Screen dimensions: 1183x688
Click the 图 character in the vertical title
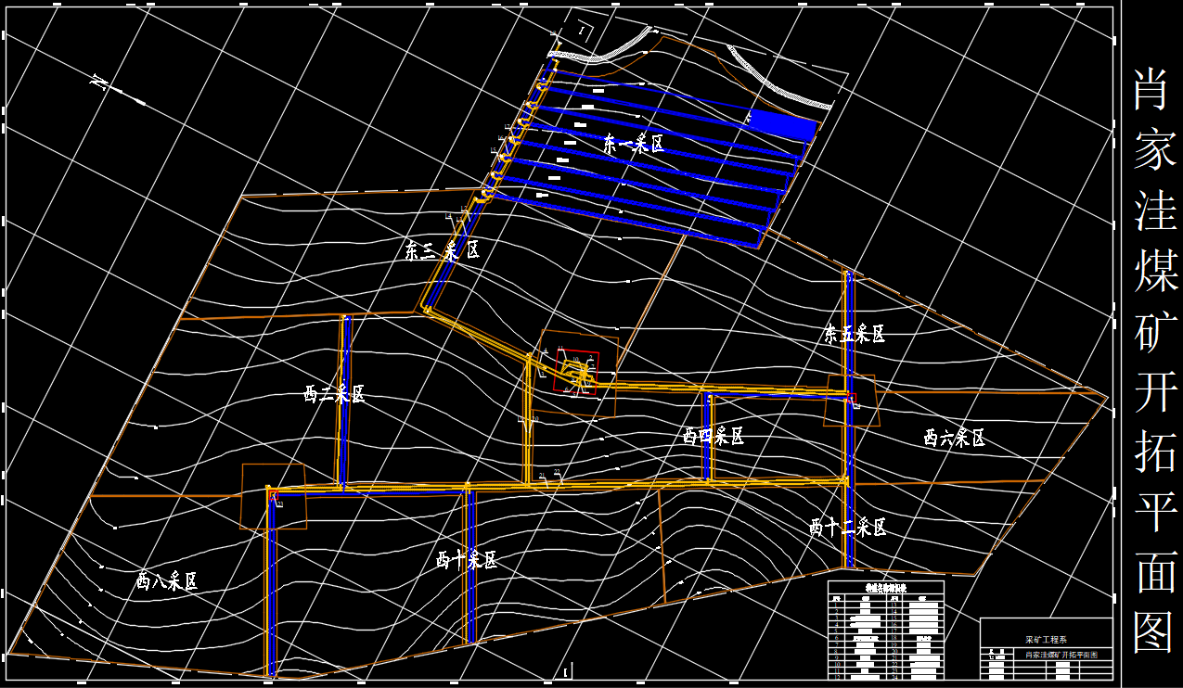[x=1155, y=631]
